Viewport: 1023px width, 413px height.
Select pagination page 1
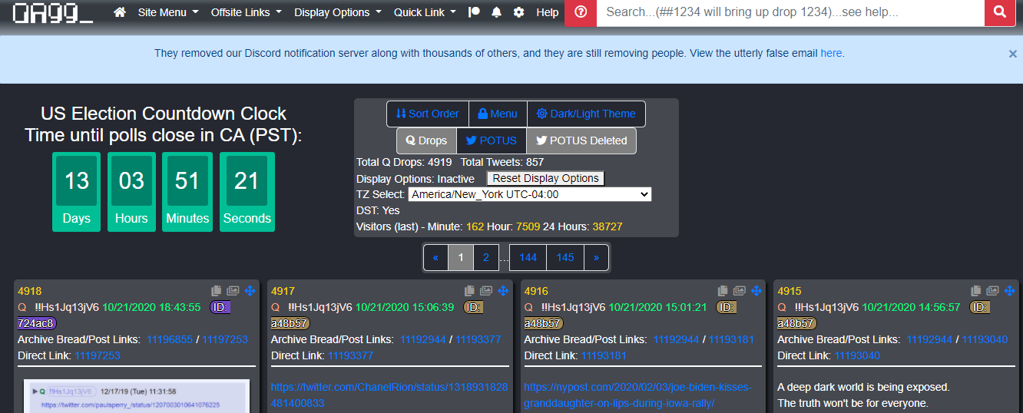click(461, 257)
